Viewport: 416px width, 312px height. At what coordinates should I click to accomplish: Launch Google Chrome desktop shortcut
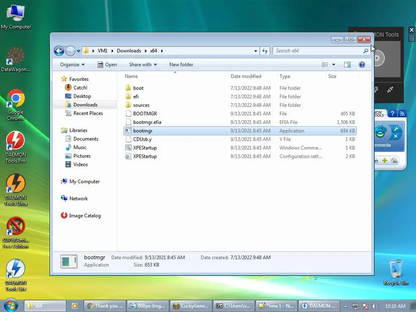[x=16, y=105]
